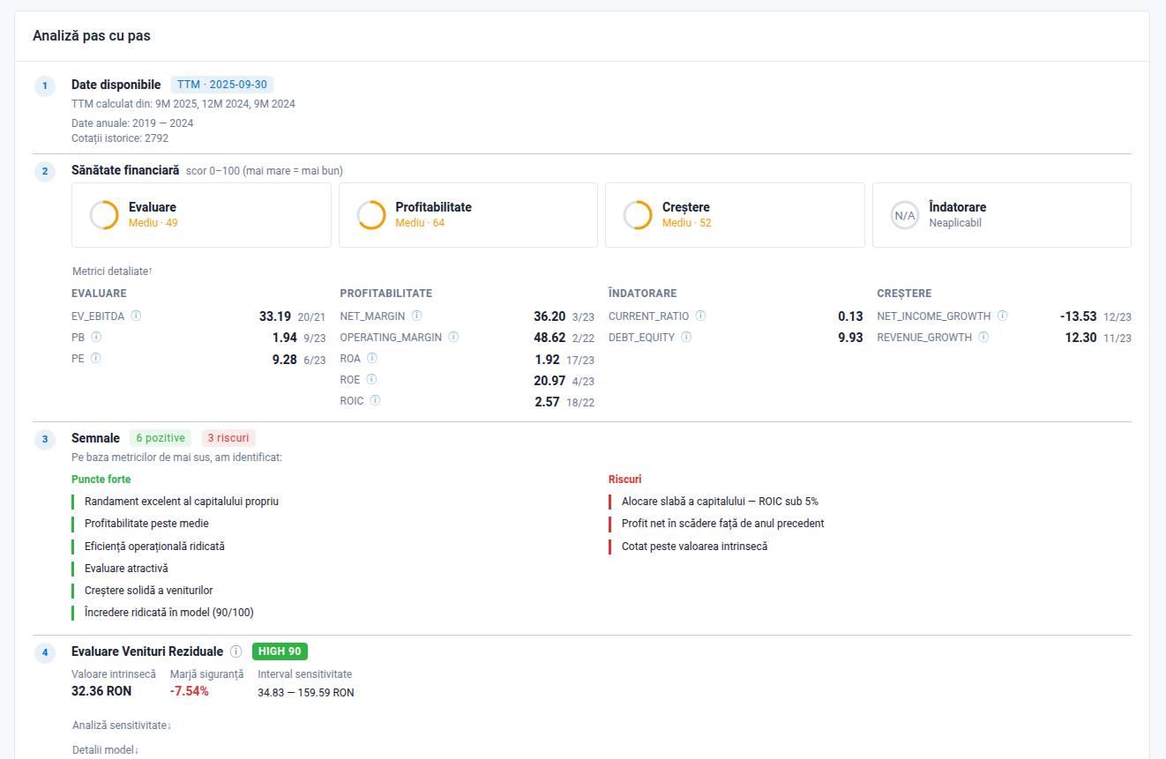Click NET_INCOME_GROWTH info icon

pos(1003,316)
